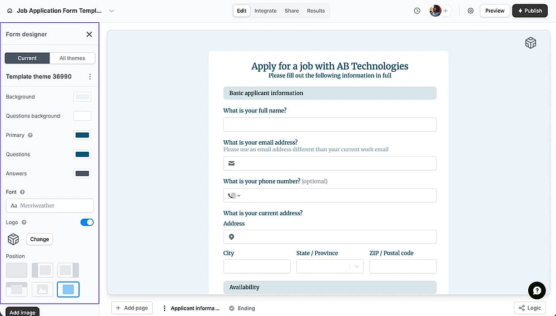Open the Primary color swatch

[x=82, y=135]
